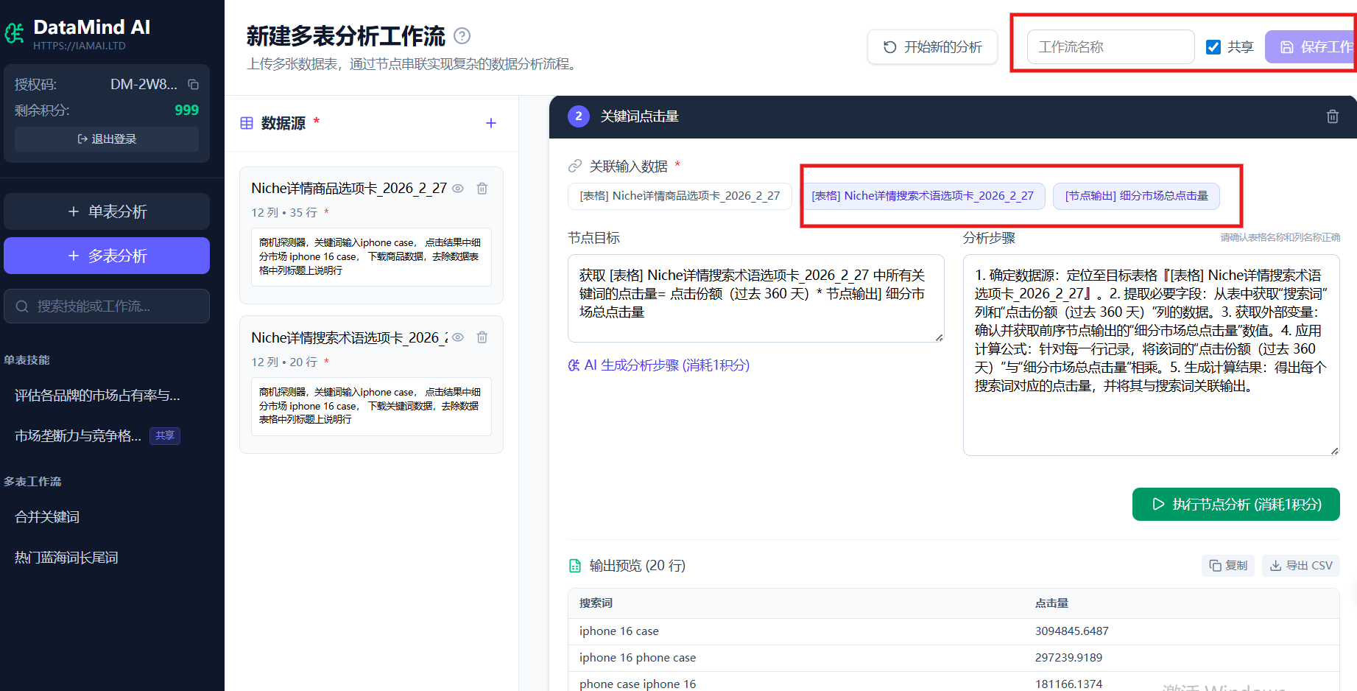
Task: Deselect the [节点输出] 细分市场总点击量 chip
Action: pos(1135,196)
